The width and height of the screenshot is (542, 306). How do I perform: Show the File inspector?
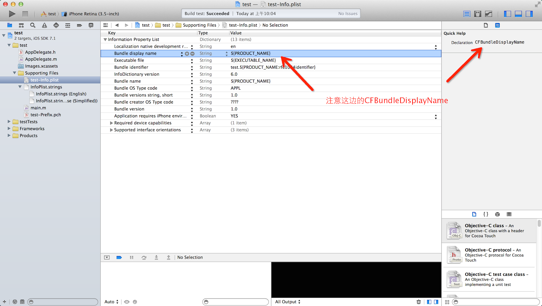[x=486, y=25]
